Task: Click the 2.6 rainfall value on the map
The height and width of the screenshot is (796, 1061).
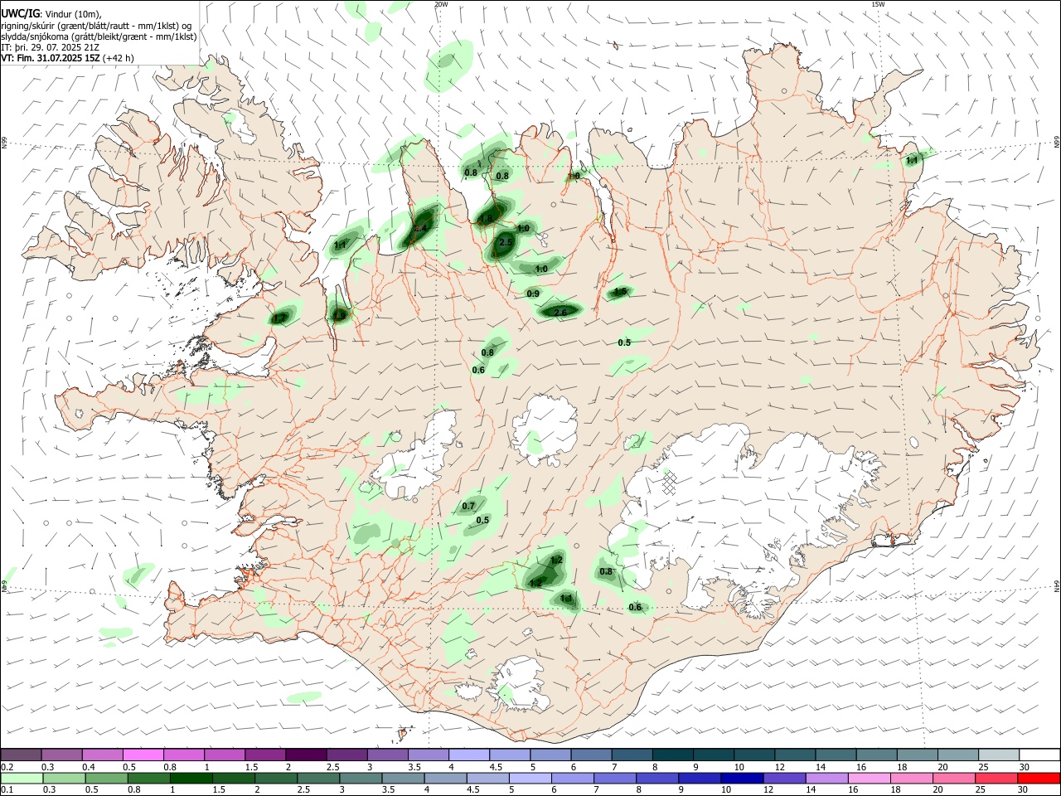Action: coord(560,312)
